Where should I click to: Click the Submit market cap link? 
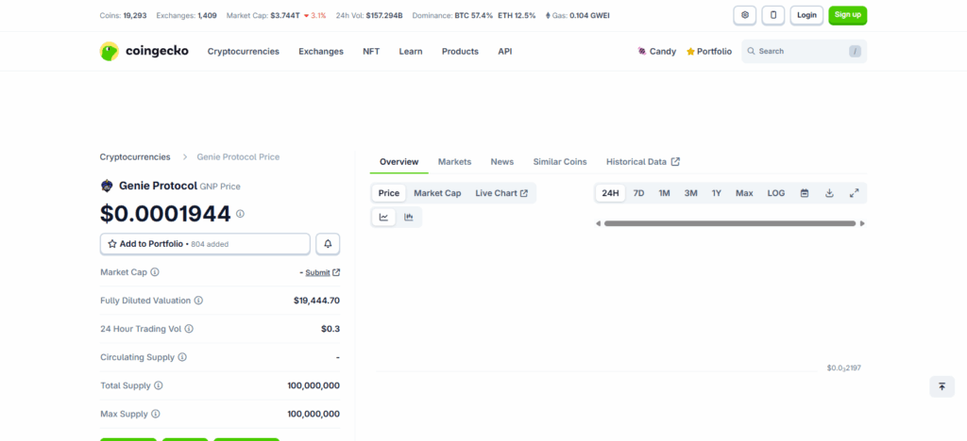[317, 272]
